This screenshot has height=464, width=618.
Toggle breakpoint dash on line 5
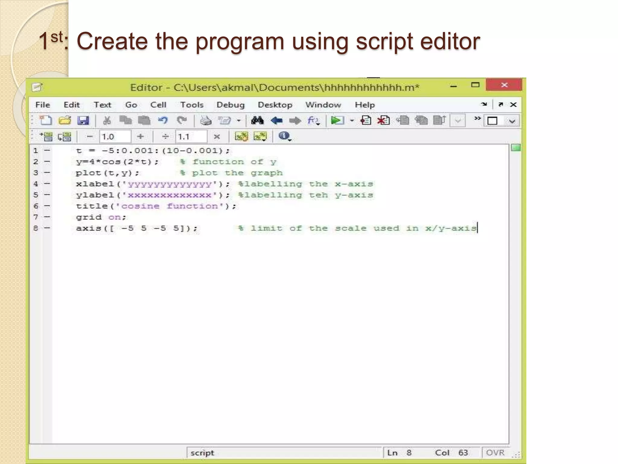[x=47, y=195]
